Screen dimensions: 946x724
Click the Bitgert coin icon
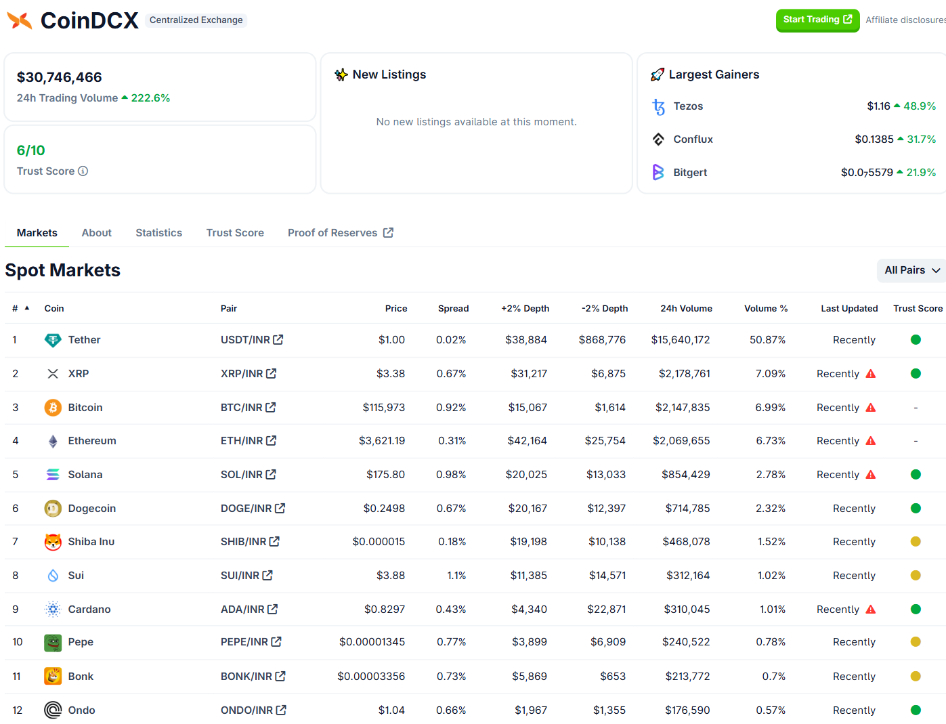pyautogui.click(x=658, y=173)
